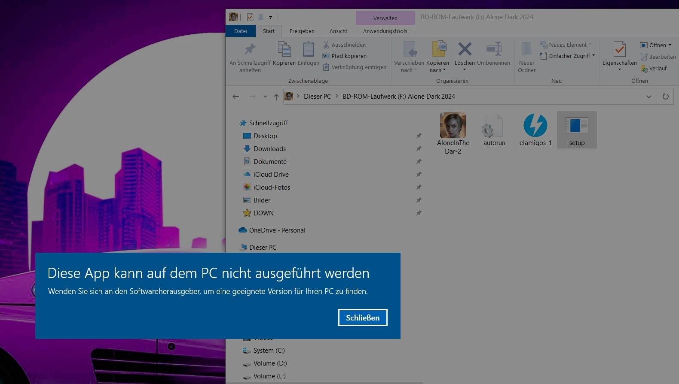
Task: Switch to the Freigeben ribbon tab
Action: click(302, 31)
